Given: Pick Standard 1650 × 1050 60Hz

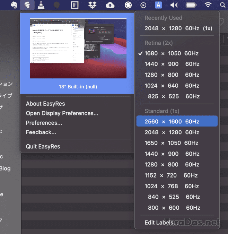Looking at the screenshot, I should pos(177,143).
